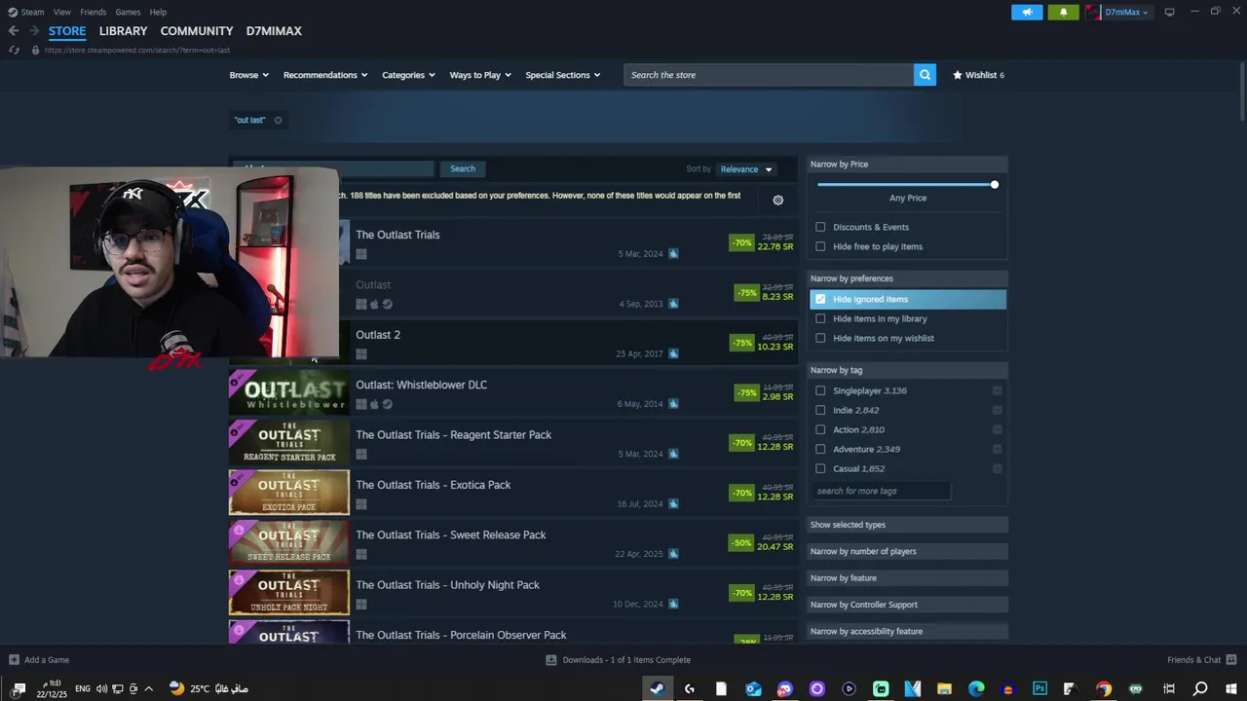This screenshot has width=1247, height=701.
Task: Open the Categories dropdown
Action: [x=408, y=75]
